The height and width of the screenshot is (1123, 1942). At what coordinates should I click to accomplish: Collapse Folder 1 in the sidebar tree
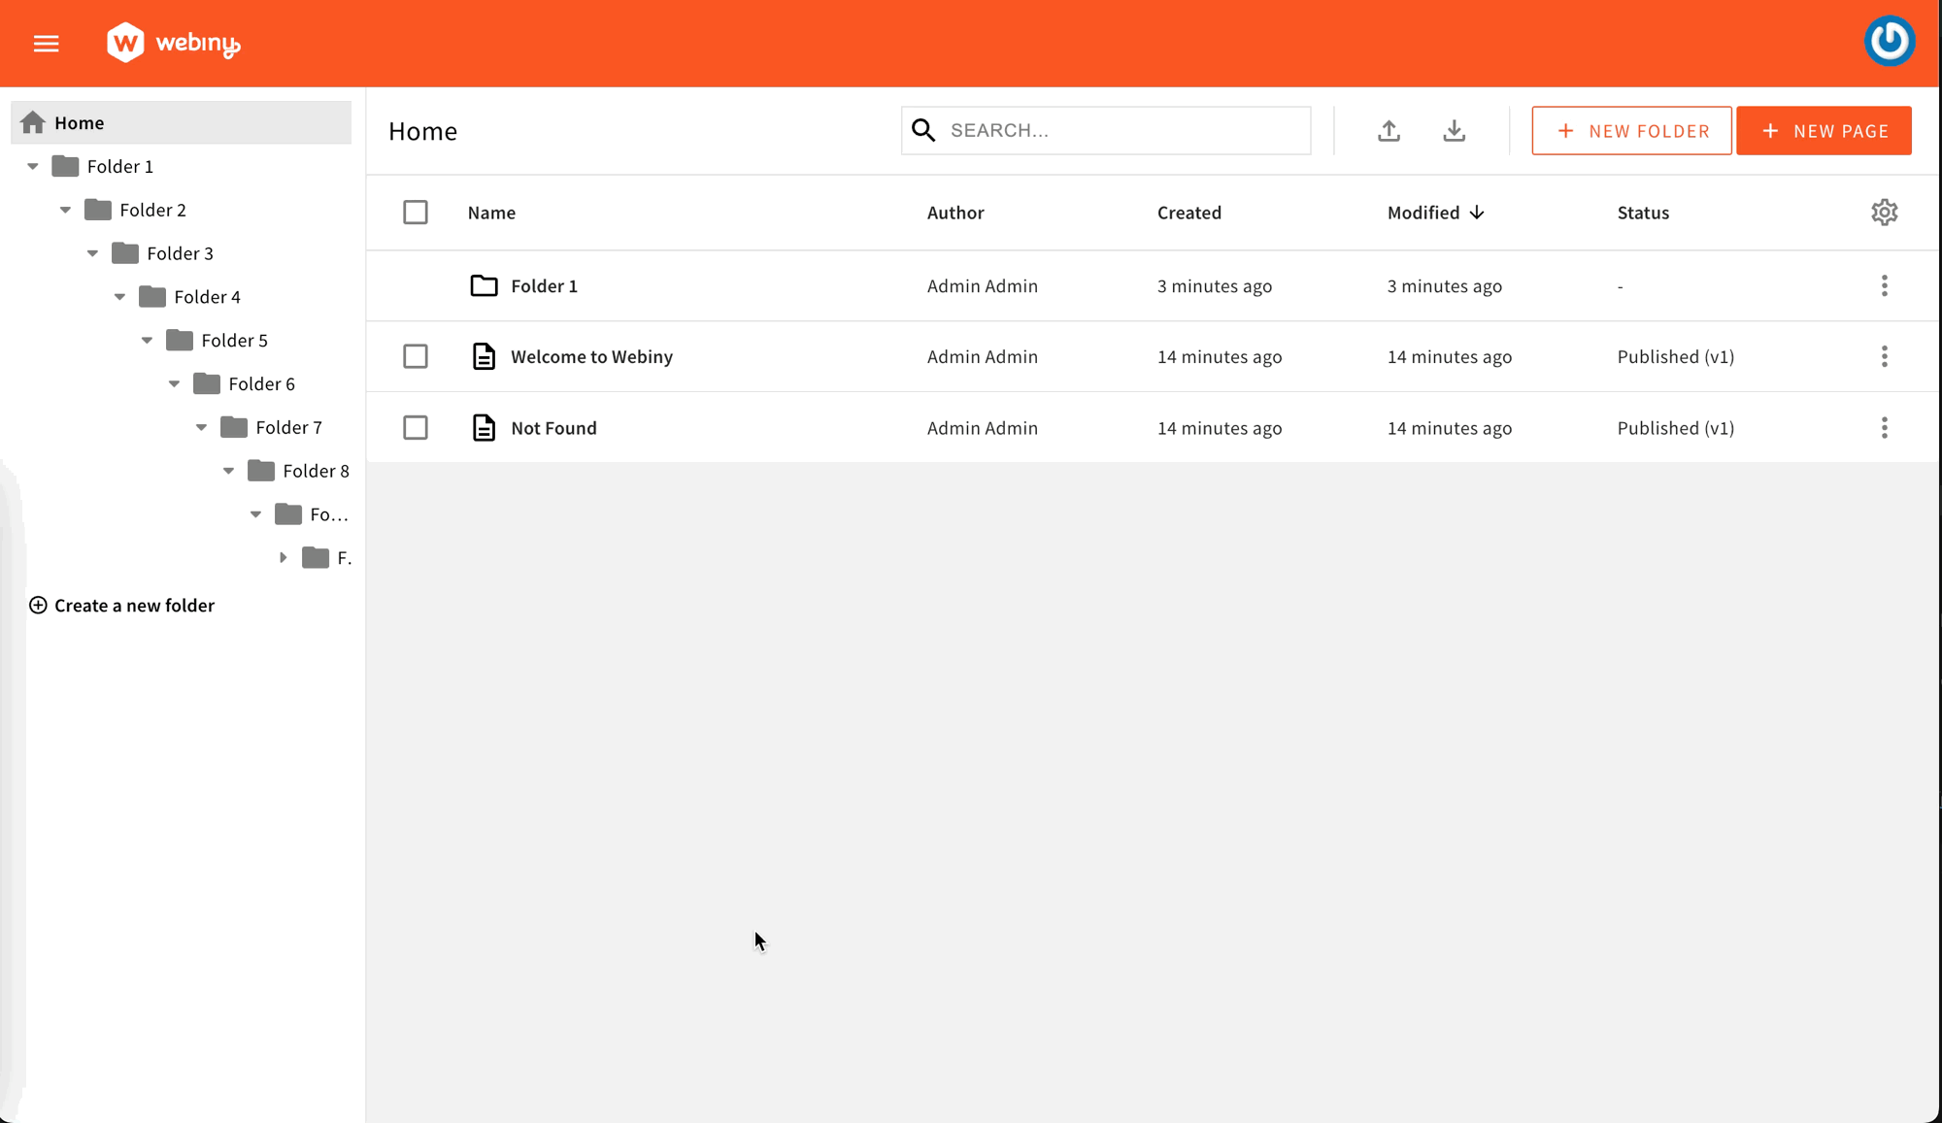[x=34, y=166]
